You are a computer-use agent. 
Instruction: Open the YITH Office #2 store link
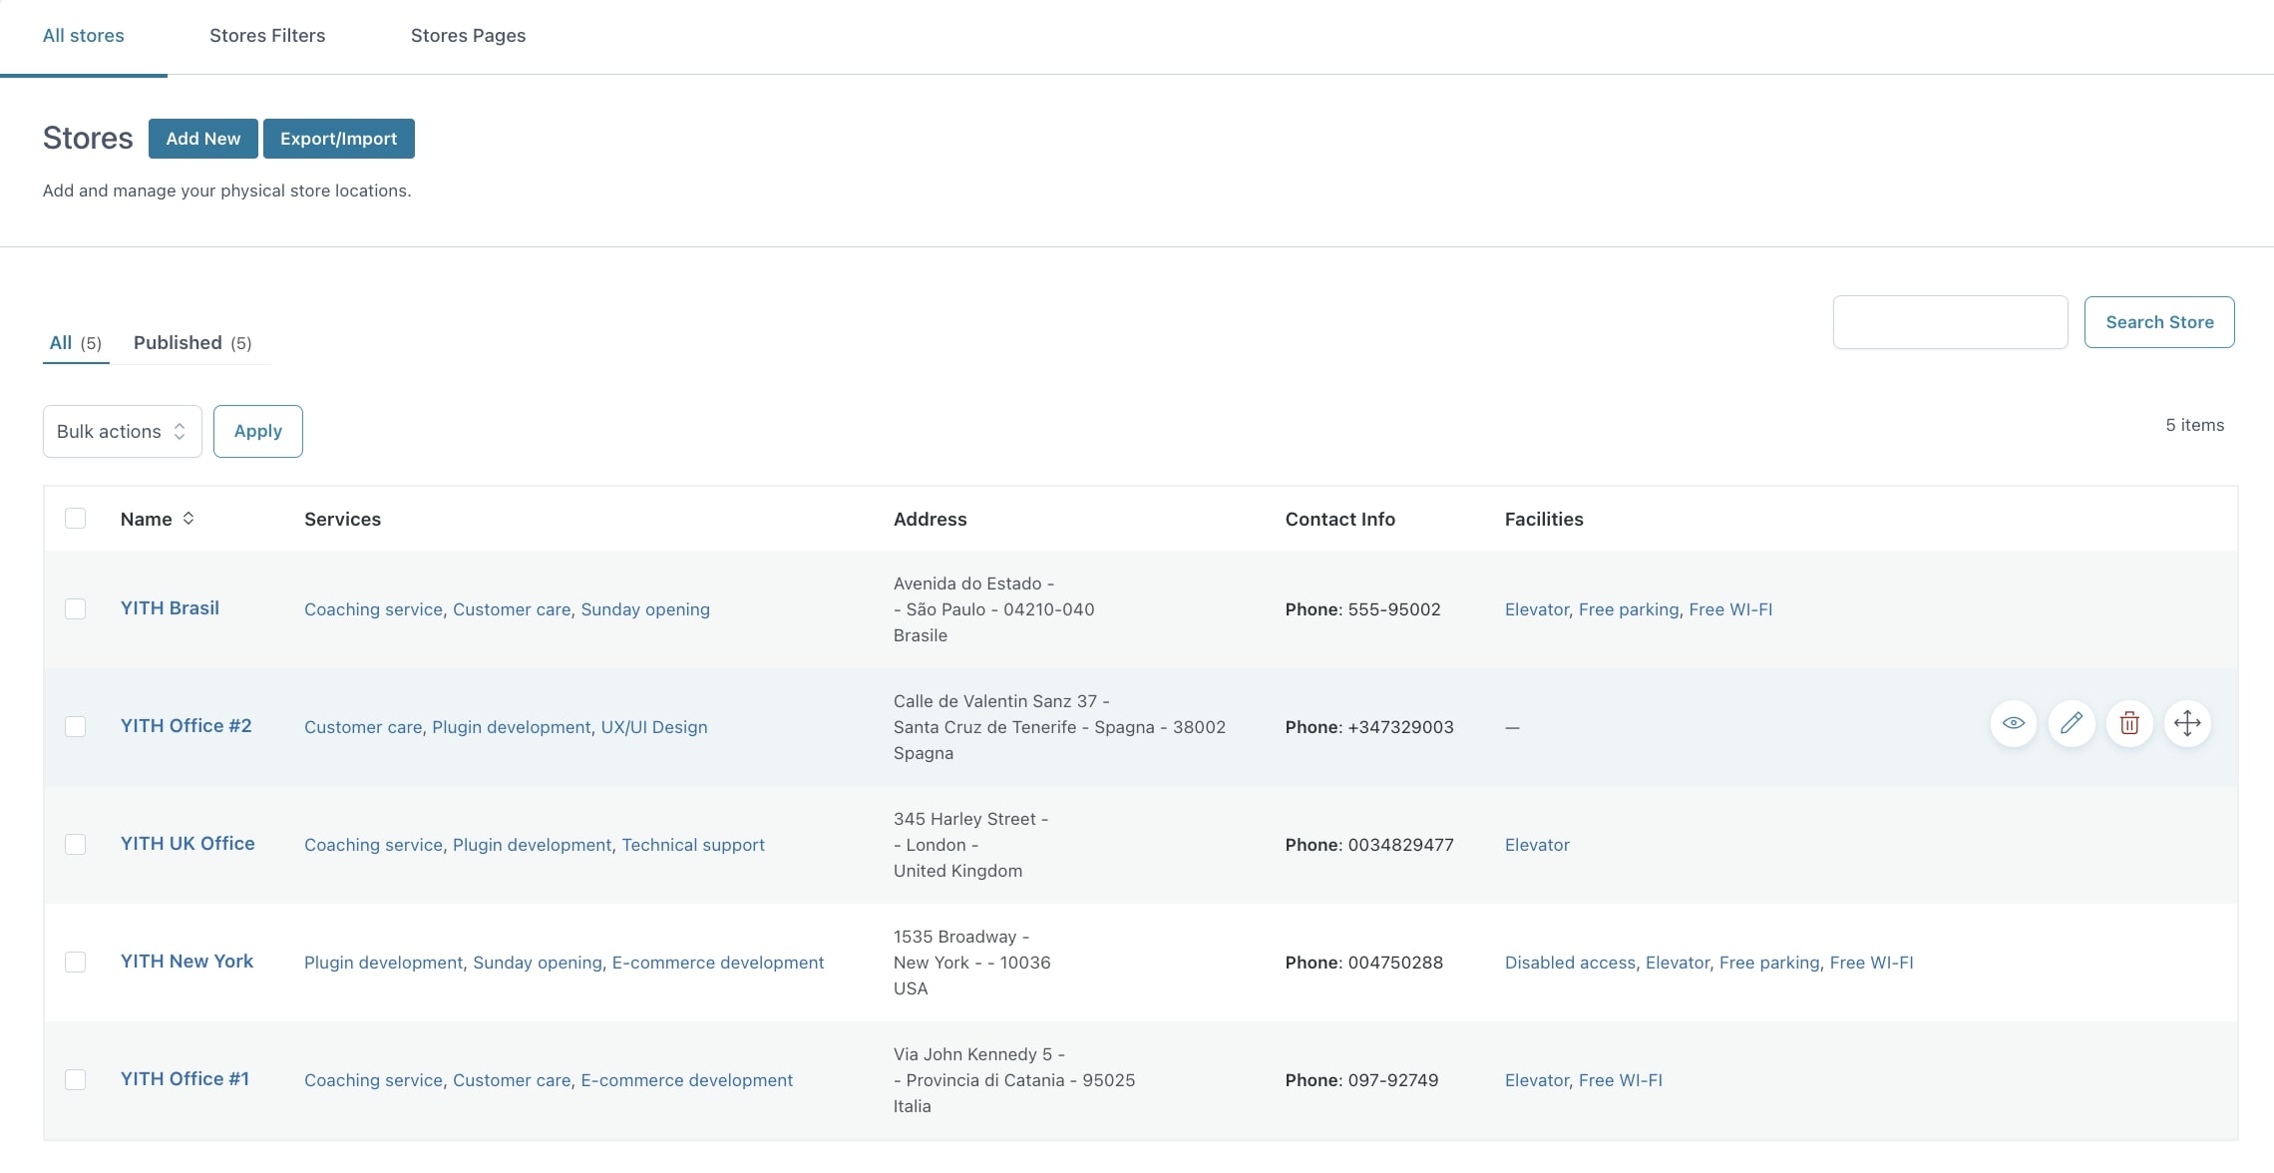pyautogui.click(x=187, y=726)
